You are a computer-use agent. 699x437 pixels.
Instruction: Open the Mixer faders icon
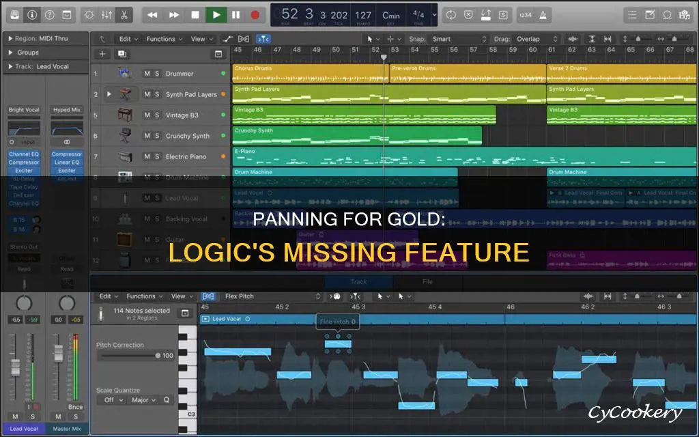coord(106,15)
